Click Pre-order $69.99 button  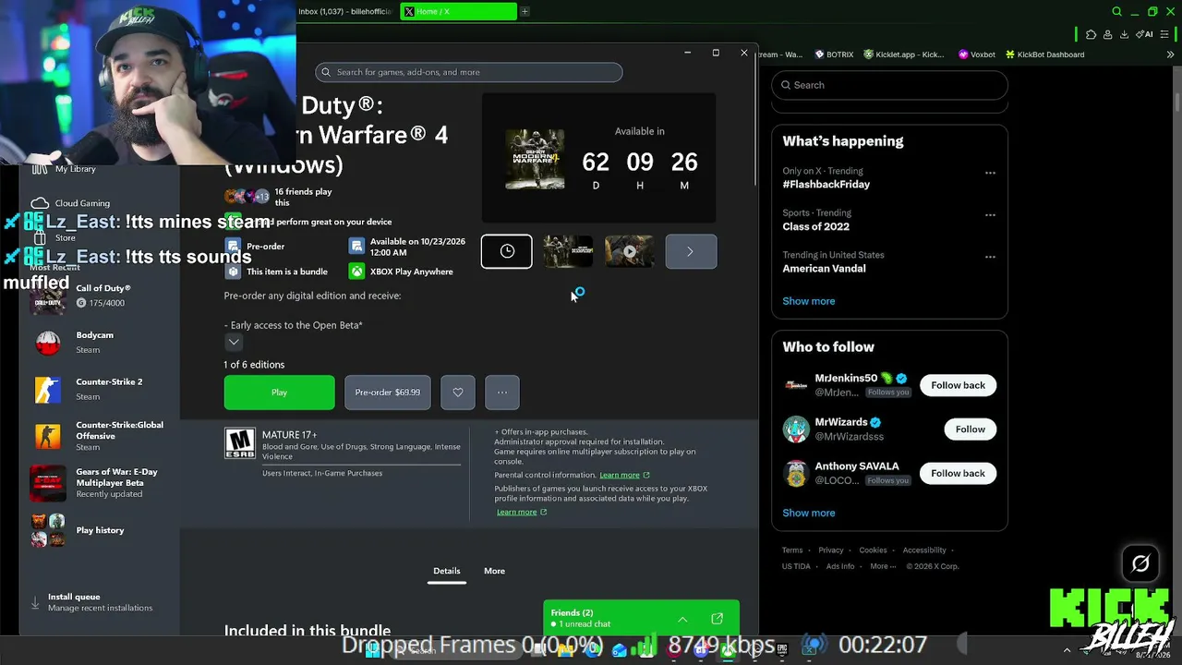(388, 393)
